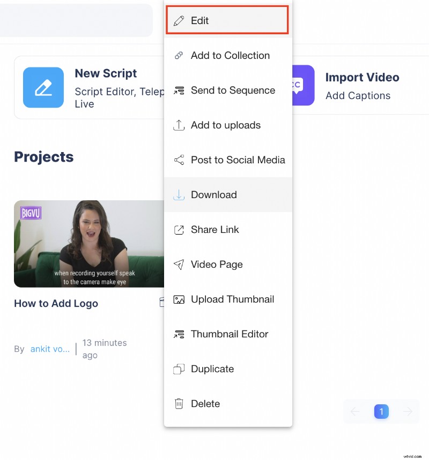The width and height of the screenshot is (429, 460).
Task: Click the next page arrow
Action: 409,411
